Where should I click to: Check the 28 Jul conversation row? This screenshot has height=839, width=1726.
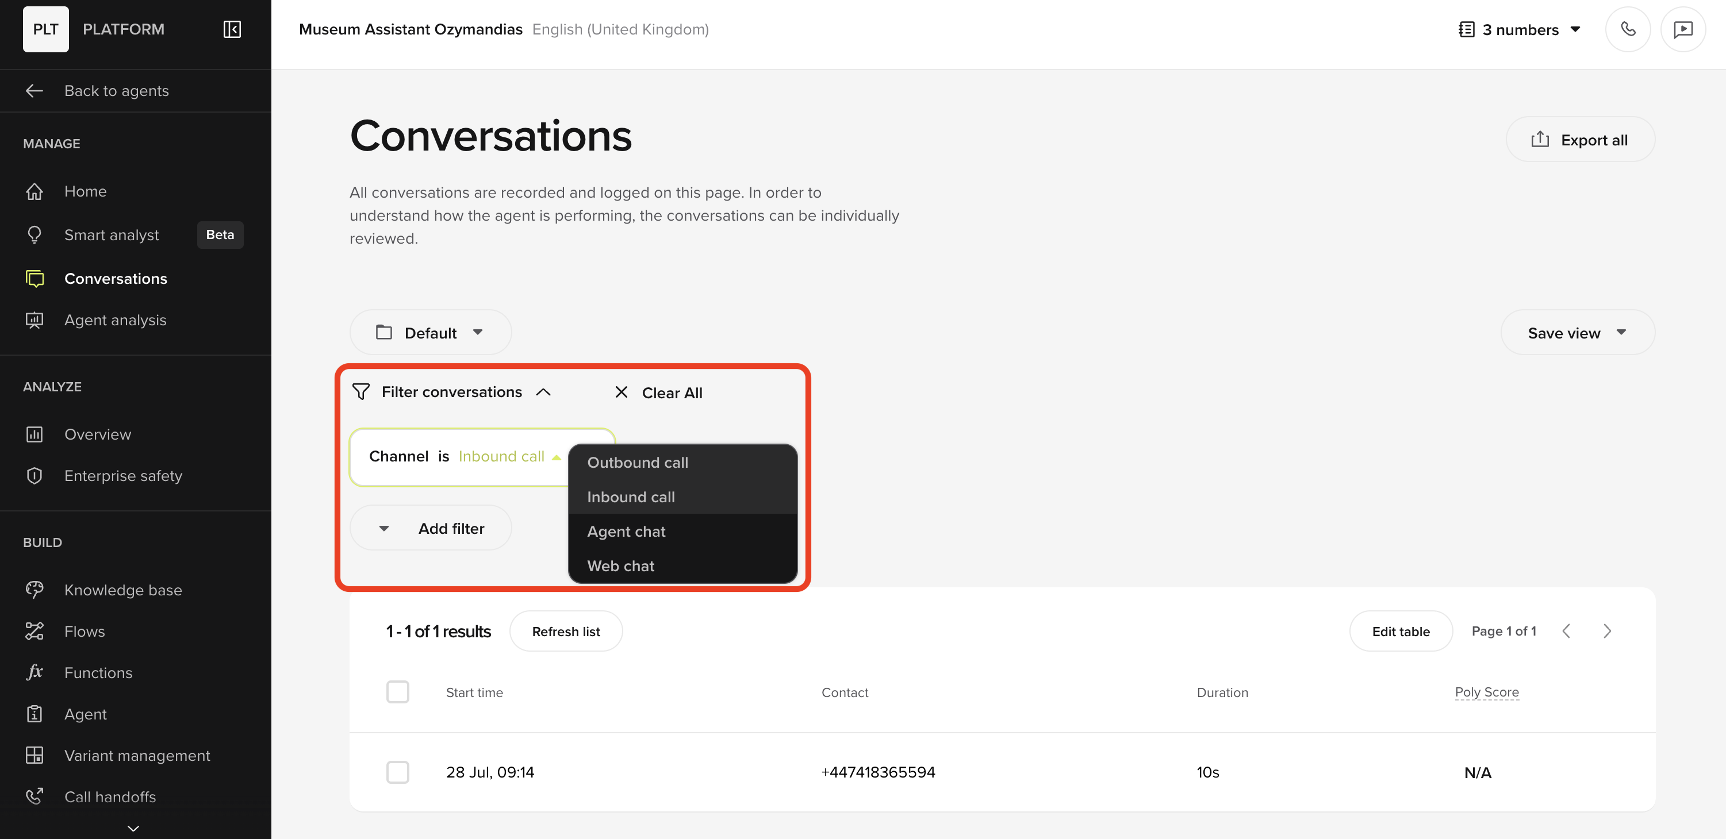coord(397,772)
